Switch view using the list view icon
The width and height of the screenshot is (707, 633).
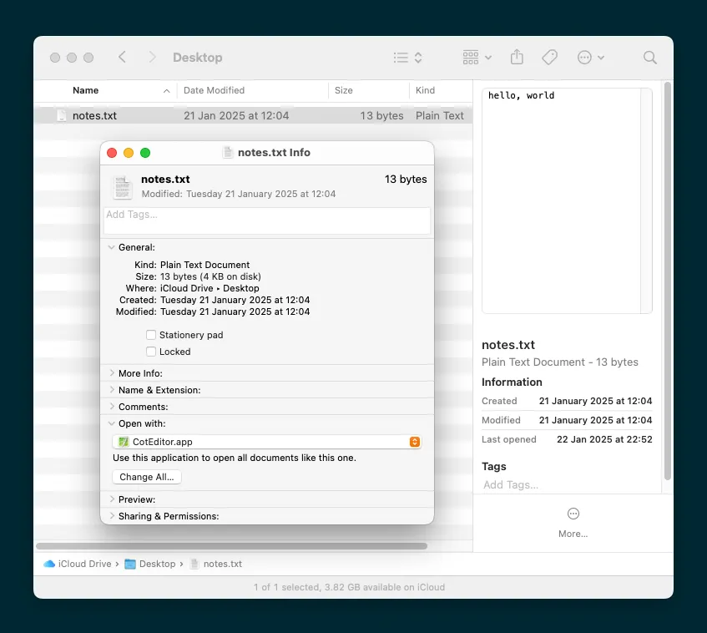(401, 57)
